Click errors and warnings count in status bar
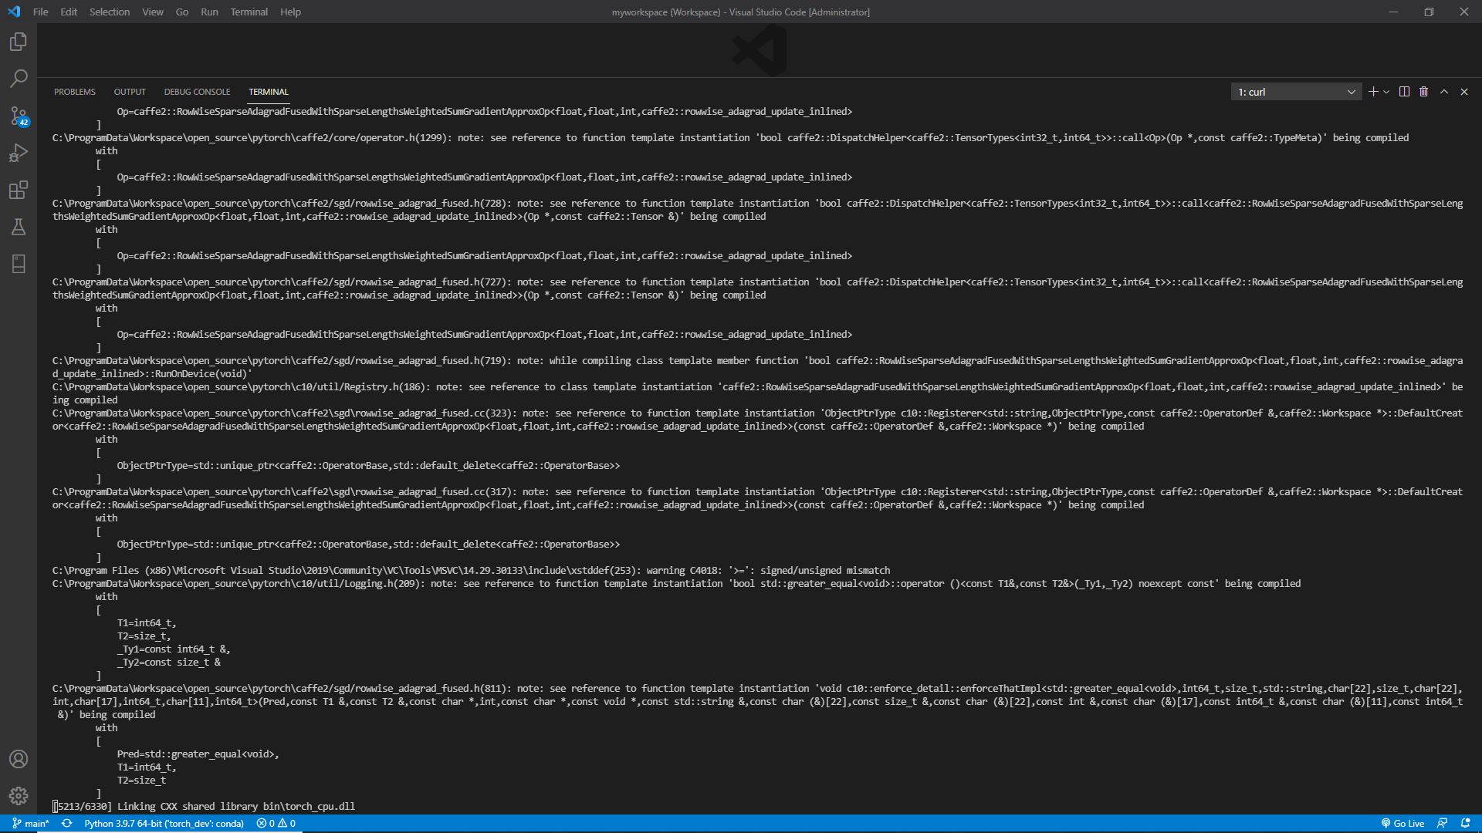The width and height of the screenshot is (1482, 833). point(276,824)
